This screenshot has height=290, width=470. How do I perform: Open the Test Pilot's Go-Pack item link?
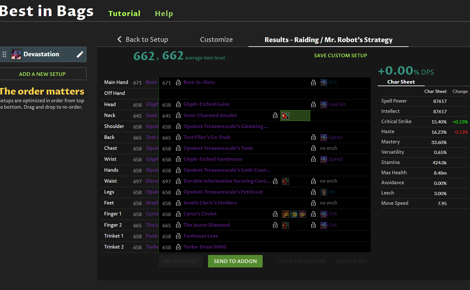tap(207, 137)
